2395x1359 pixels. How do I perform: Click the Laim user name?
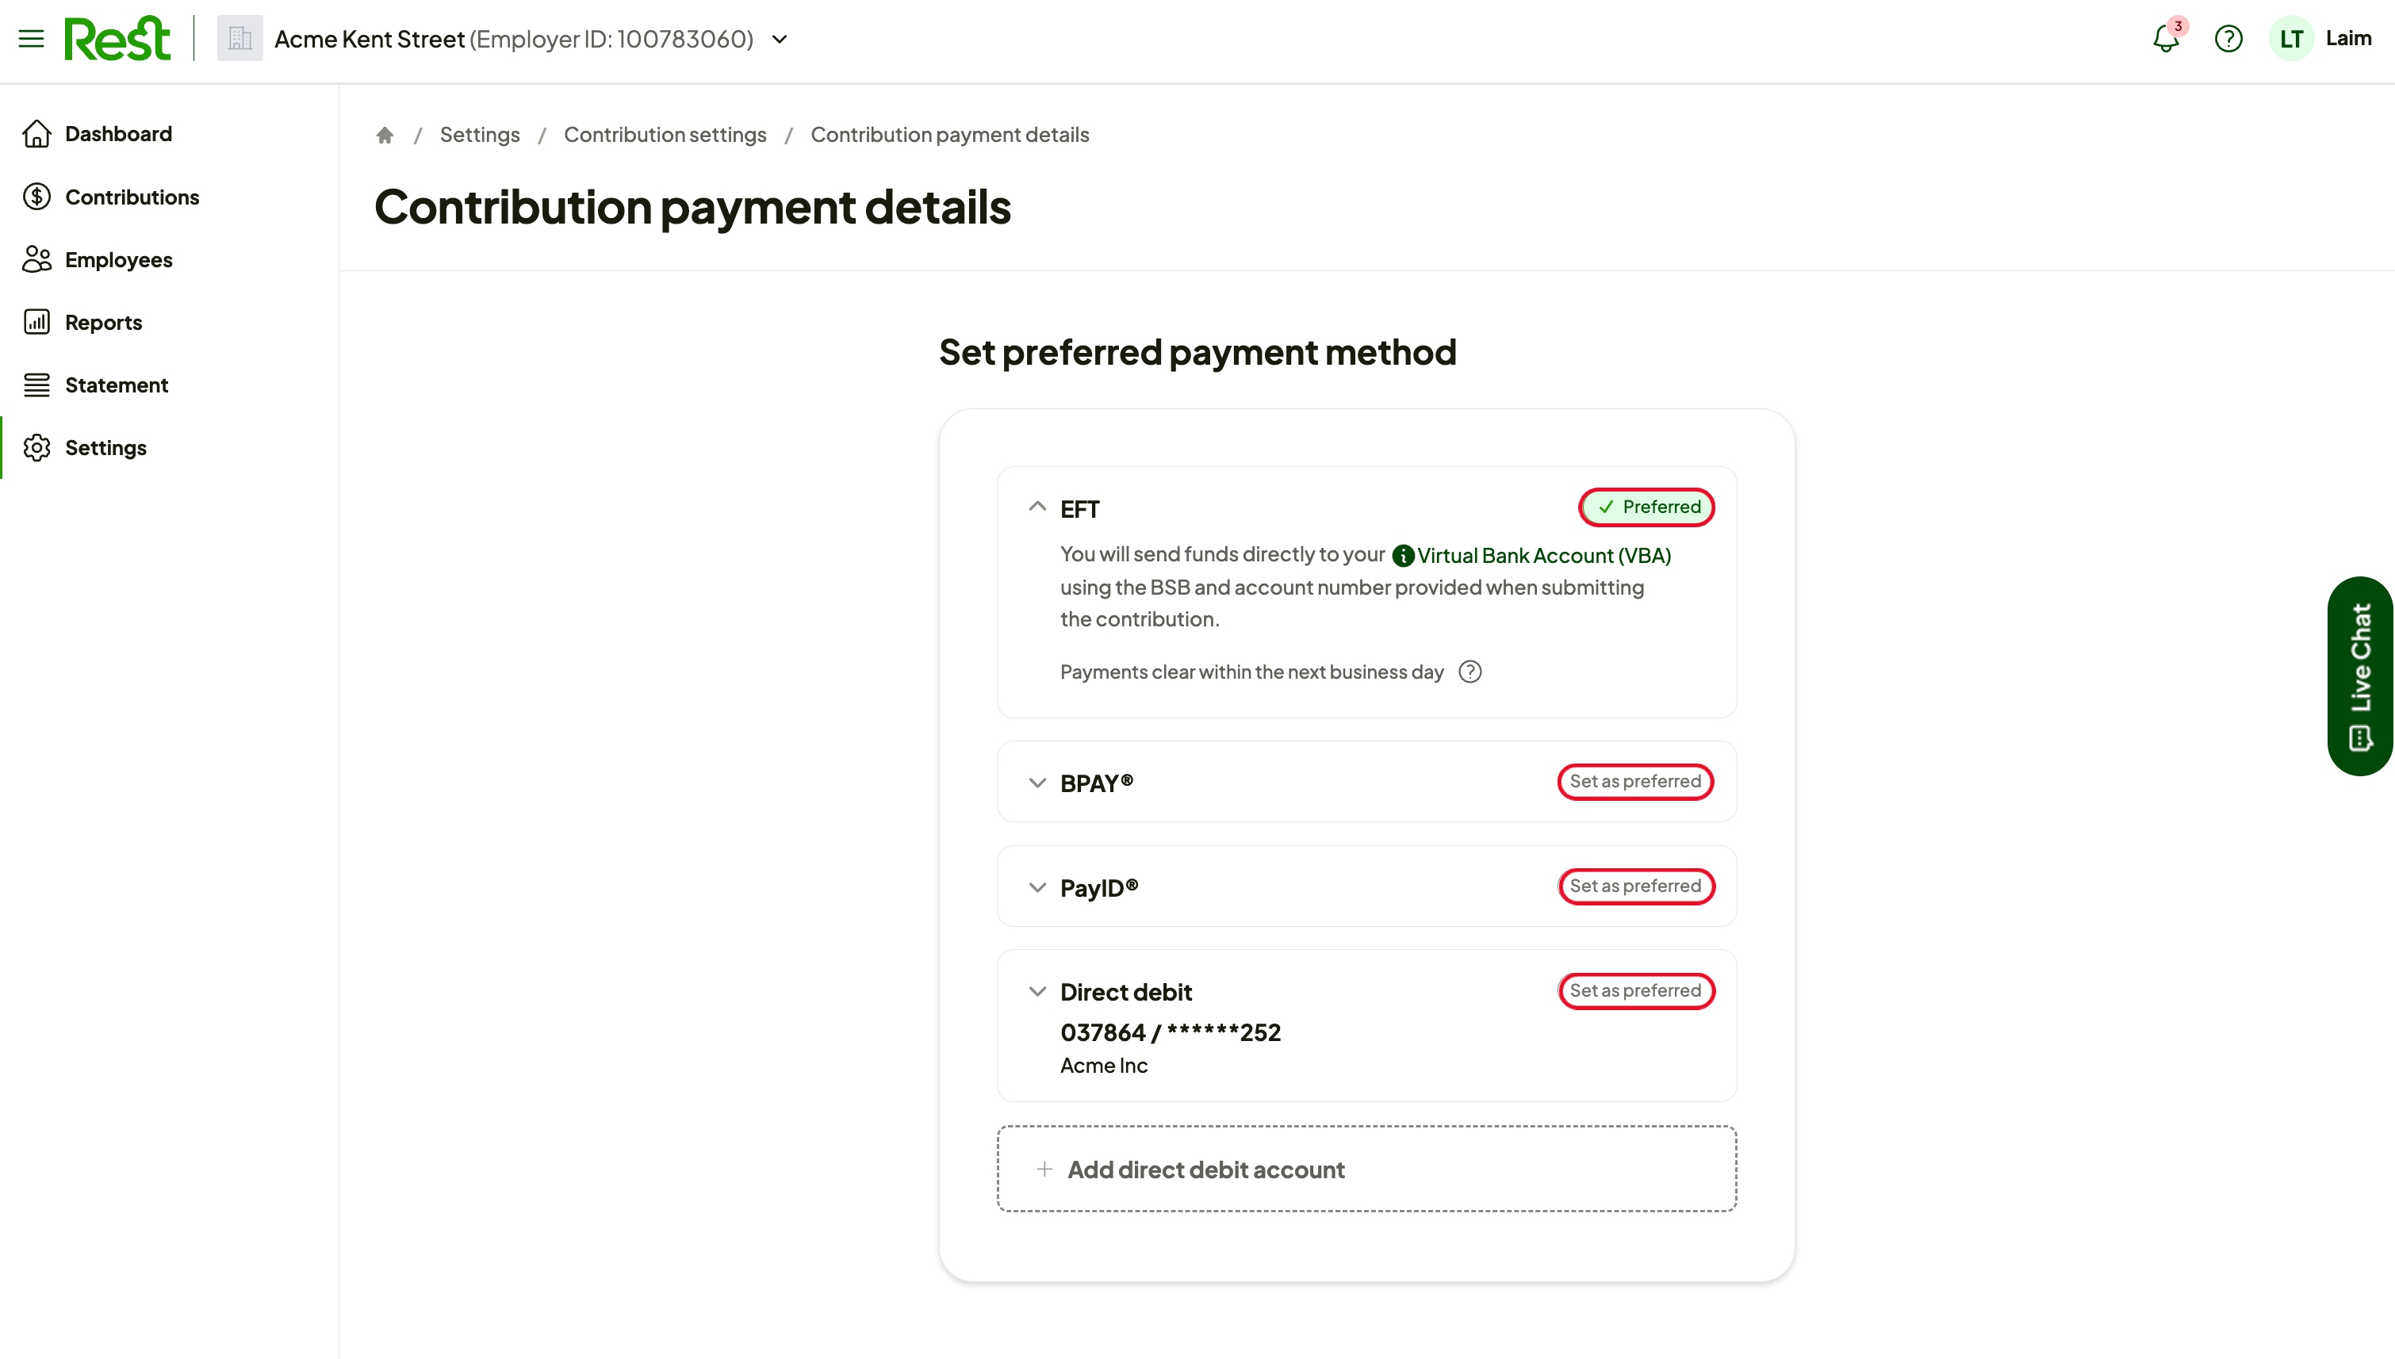pyautogui.click(x=2348, y=38)
